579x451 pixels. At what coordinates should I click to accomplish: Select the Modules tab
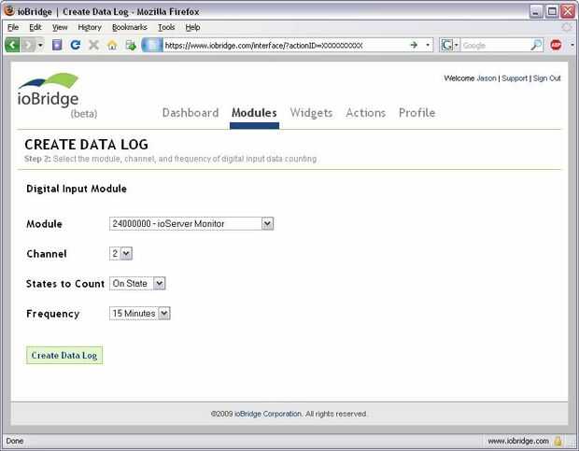coord(254,113)
